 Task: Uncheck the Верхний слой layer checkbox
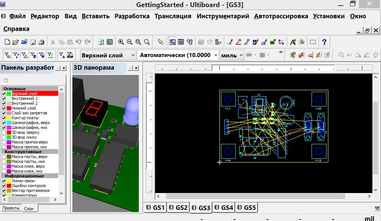[4, 94]
